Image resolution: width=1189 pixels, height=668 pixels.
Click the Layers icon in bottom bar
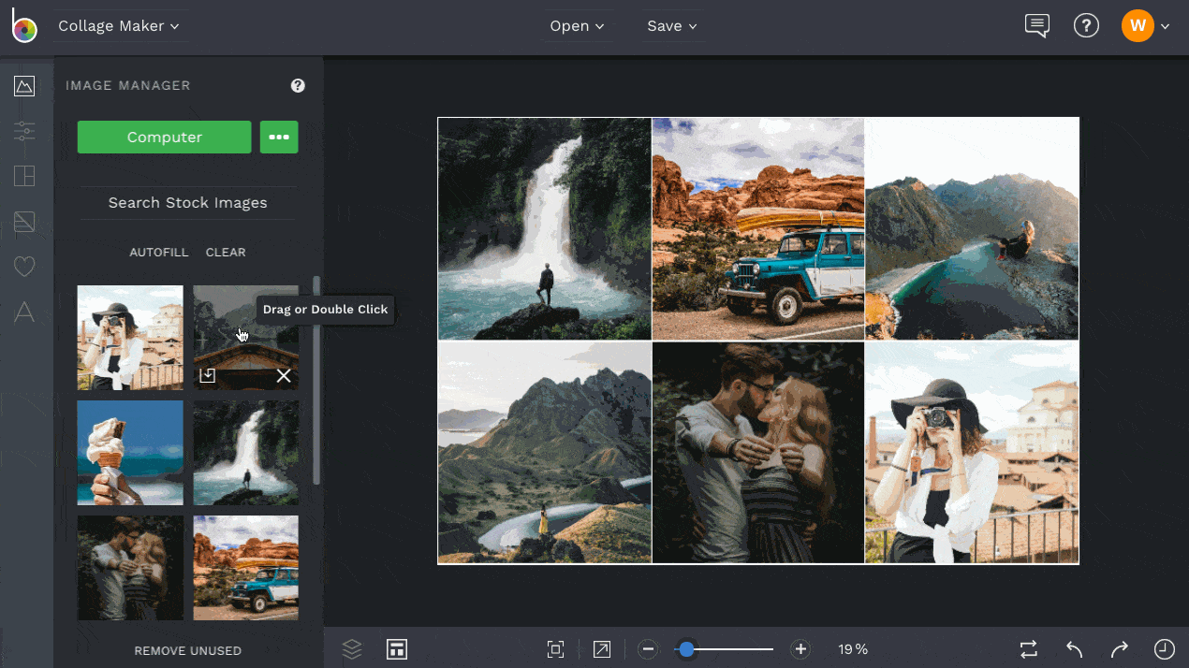pyautogui.click(x=352, y=649)
